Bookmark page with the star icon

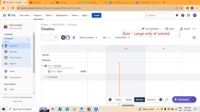182,8
